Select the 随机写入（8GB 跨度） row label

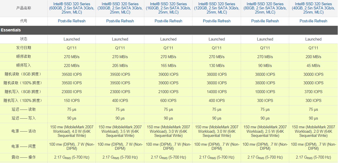click(x=23, y=92)
